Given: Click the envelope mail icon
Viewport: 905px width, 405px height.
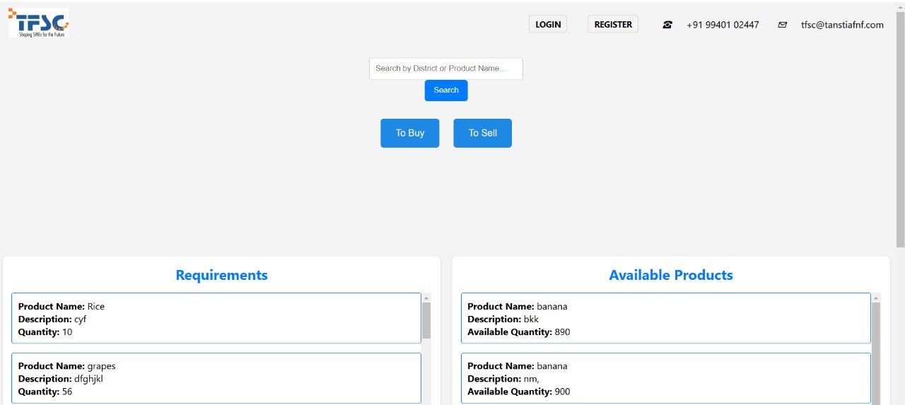Looking at the screenshot, I should [782, 25].
